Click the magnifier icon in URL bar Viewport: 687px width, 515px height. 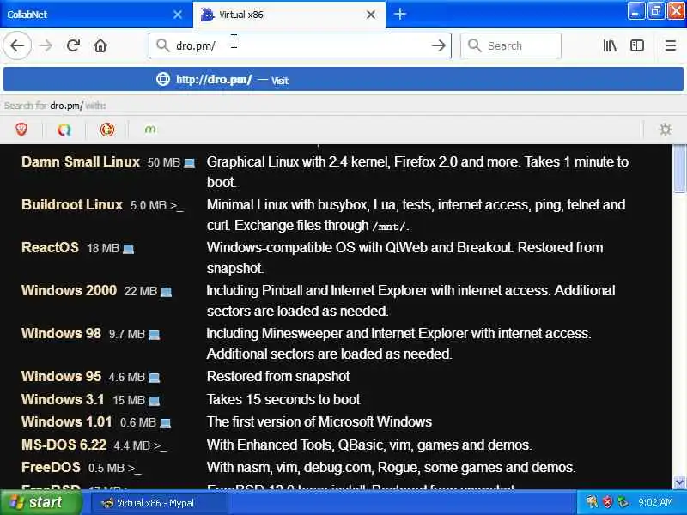coord(163,45)
